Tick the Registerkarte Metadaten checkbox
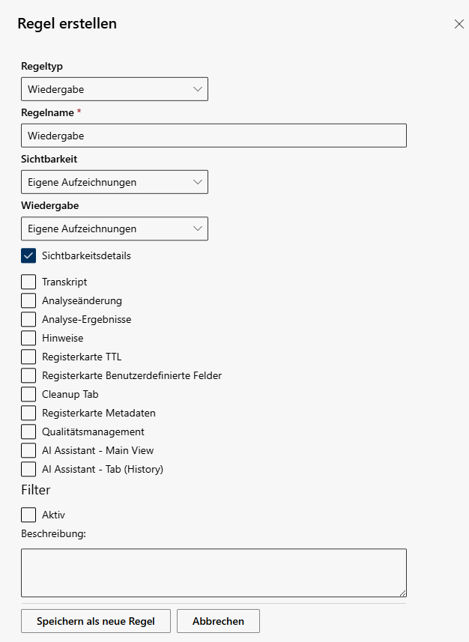Image resolution: width=469 pixels, height=642 pixels. pyautogui.click(x=28, y=413)
